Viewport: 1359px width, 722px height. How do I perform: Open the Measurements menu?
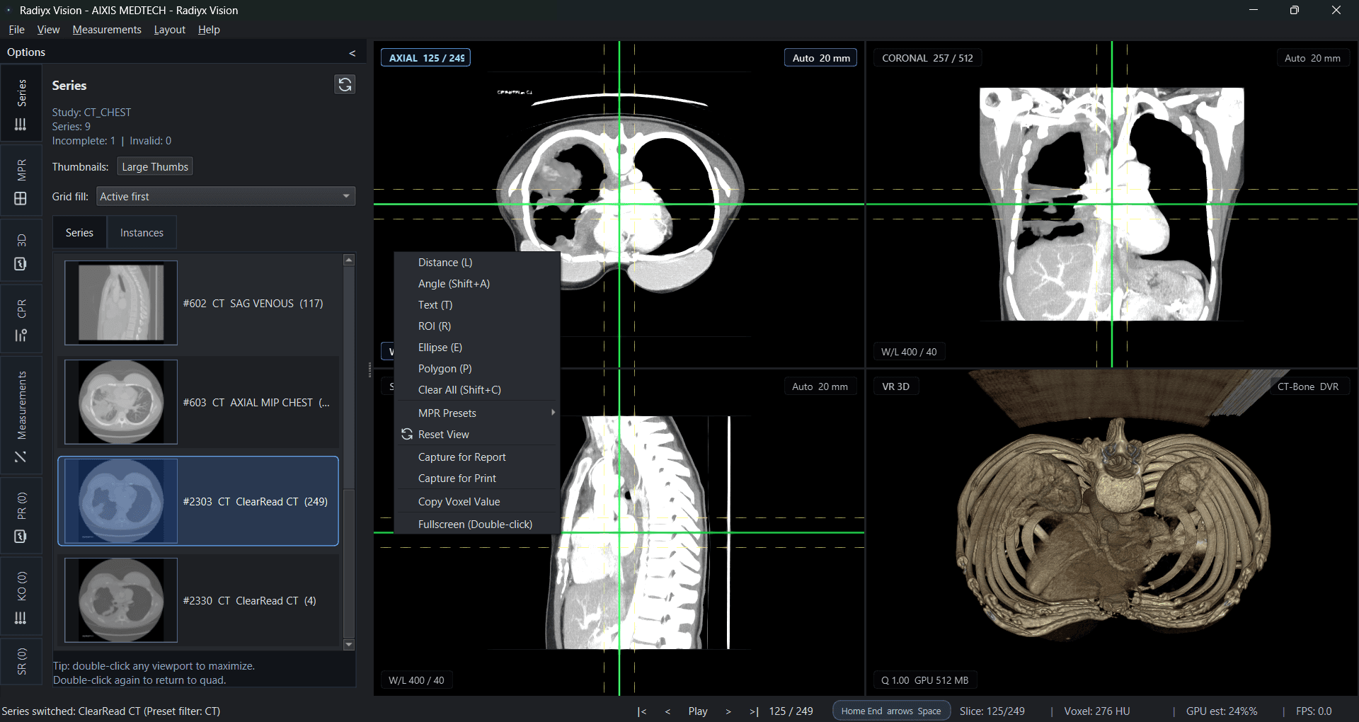coord(107,30)
